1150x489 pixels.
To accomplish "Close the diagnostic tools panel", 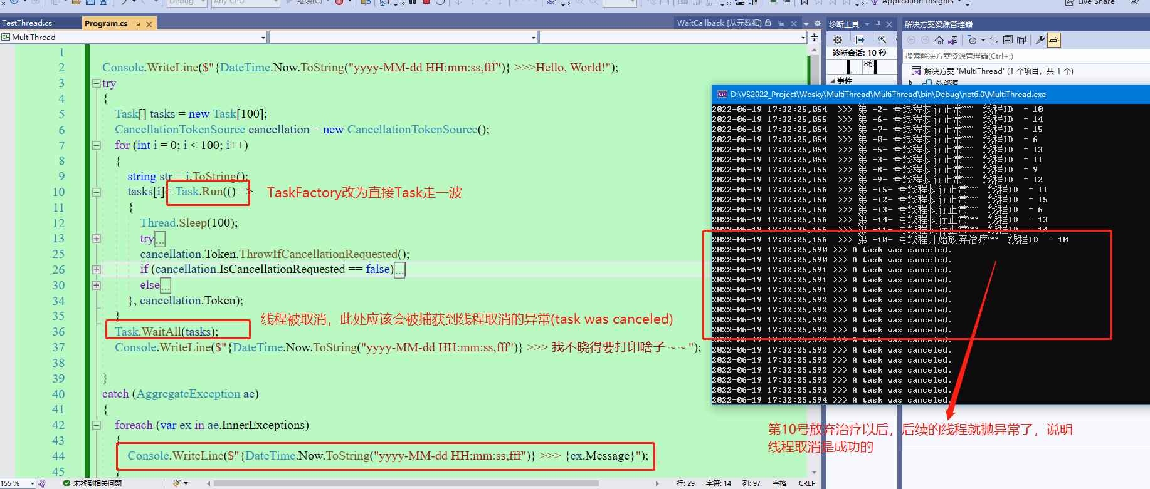I will [x=889, y=24].
